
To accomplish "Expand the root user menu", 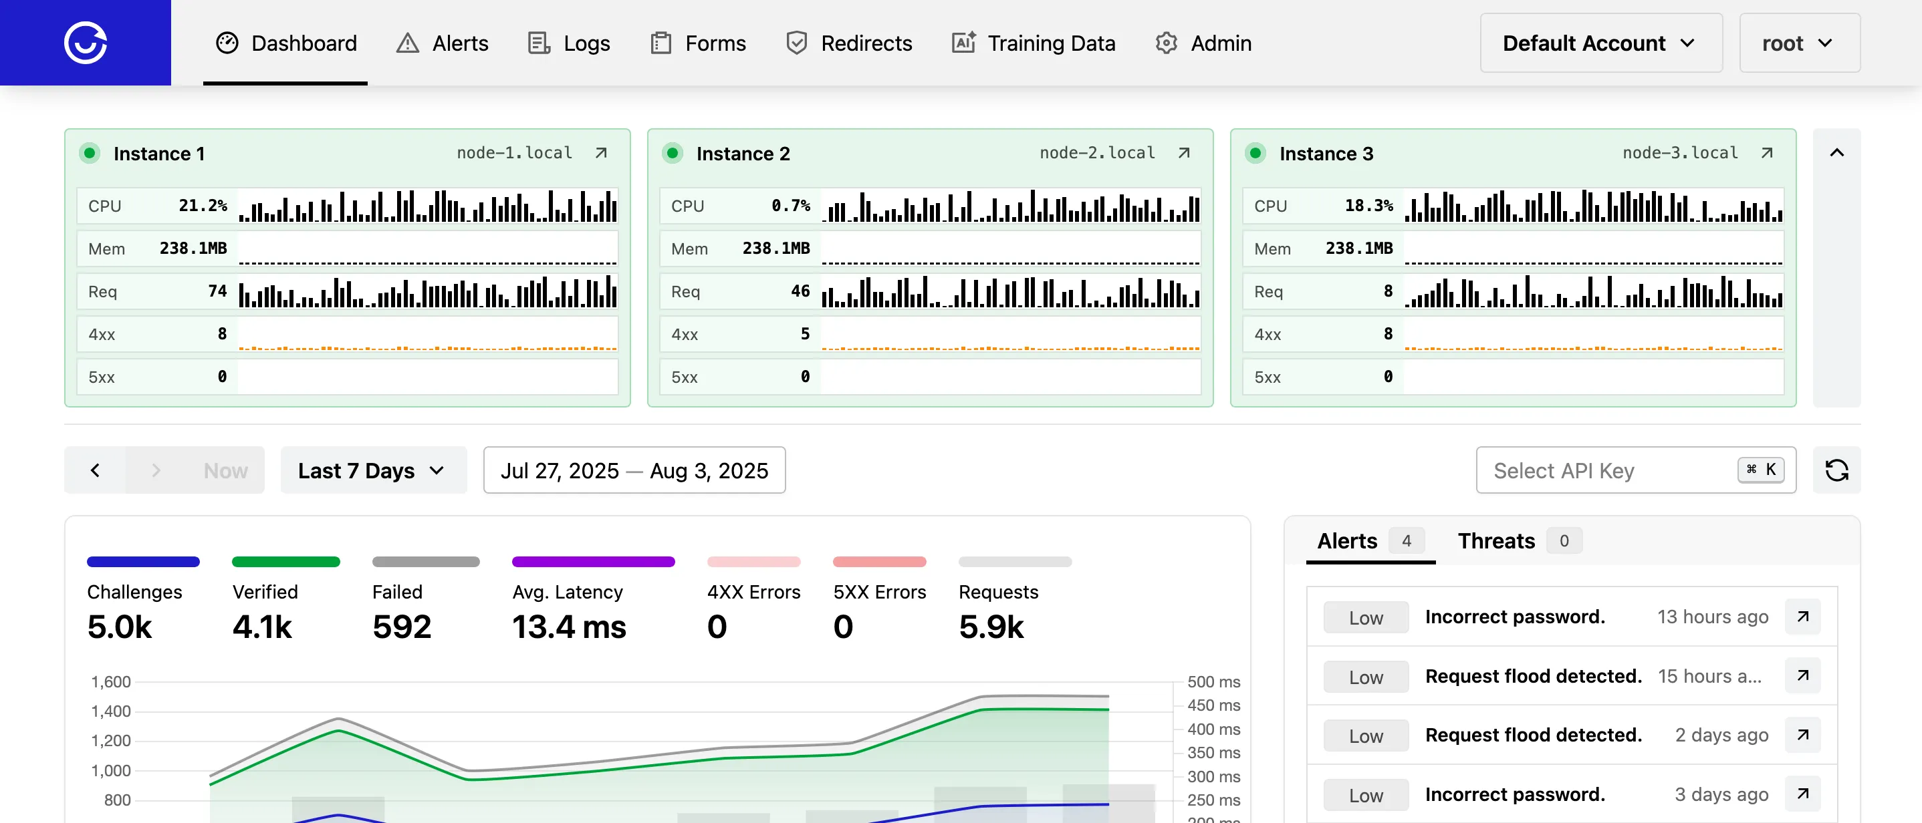I will 1799,43.
